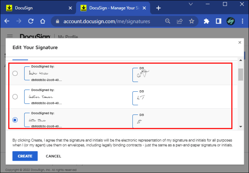Click the address bar URL
249x173 pixels.
[106, 21]
